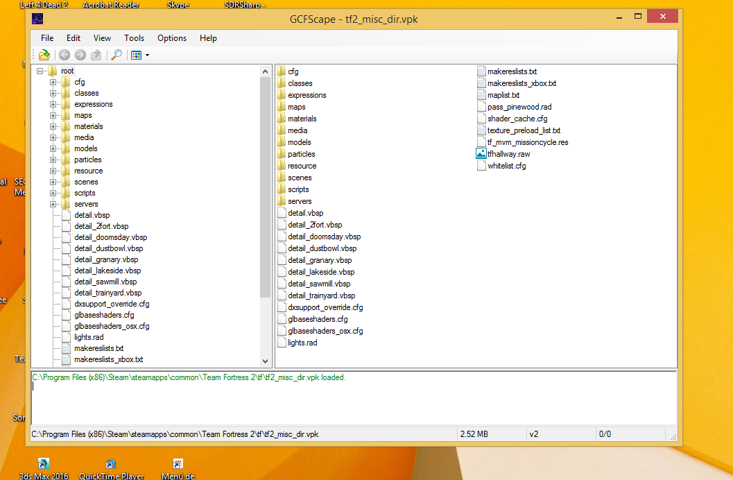
Task: Click the QuickTime Player desktop shortcut
Action: coord(111,469)
